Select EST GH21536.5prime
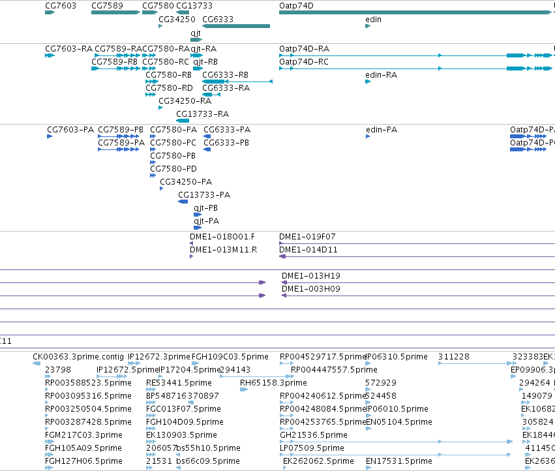Viewport: 555px width, 471px height. coord(314,435)
